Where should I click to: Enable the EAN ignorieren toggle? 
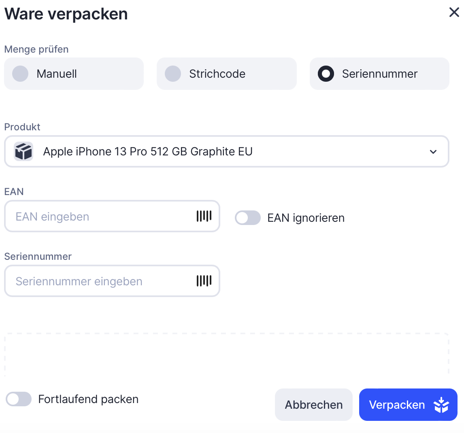coord(248,218)
